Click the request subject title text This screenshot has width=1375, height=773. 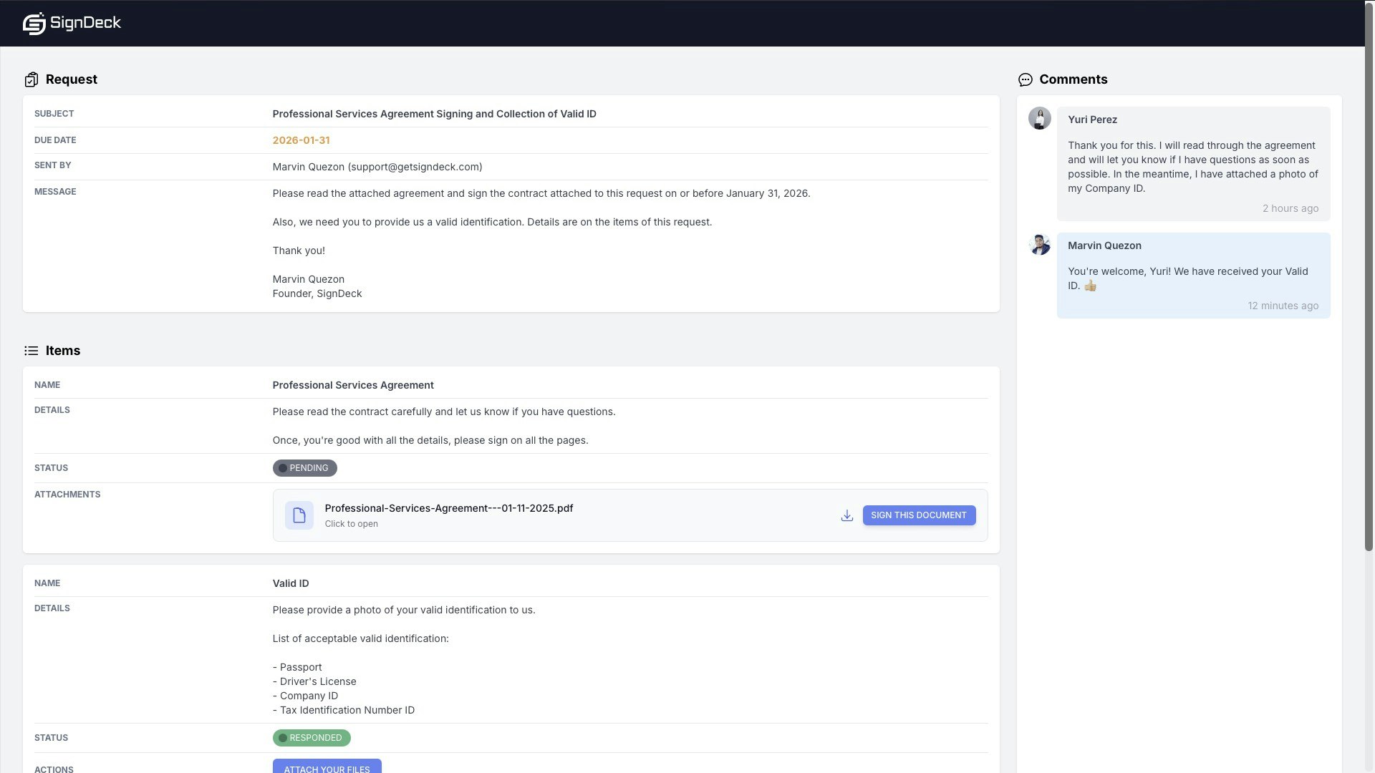pos(434,114)
